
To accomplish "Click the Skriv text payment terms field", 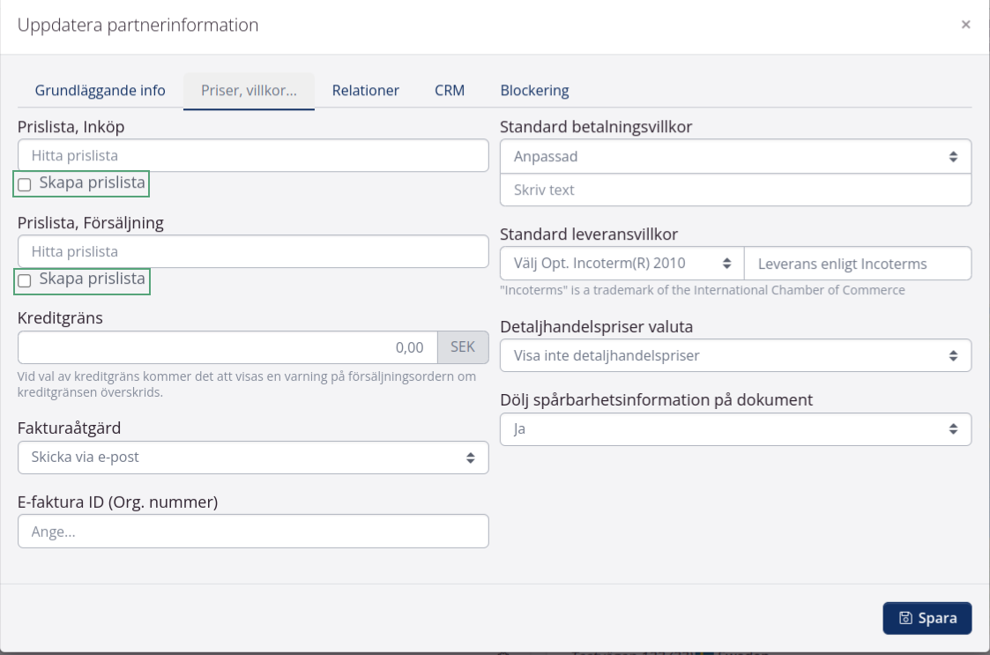I will tap(735, 190).
